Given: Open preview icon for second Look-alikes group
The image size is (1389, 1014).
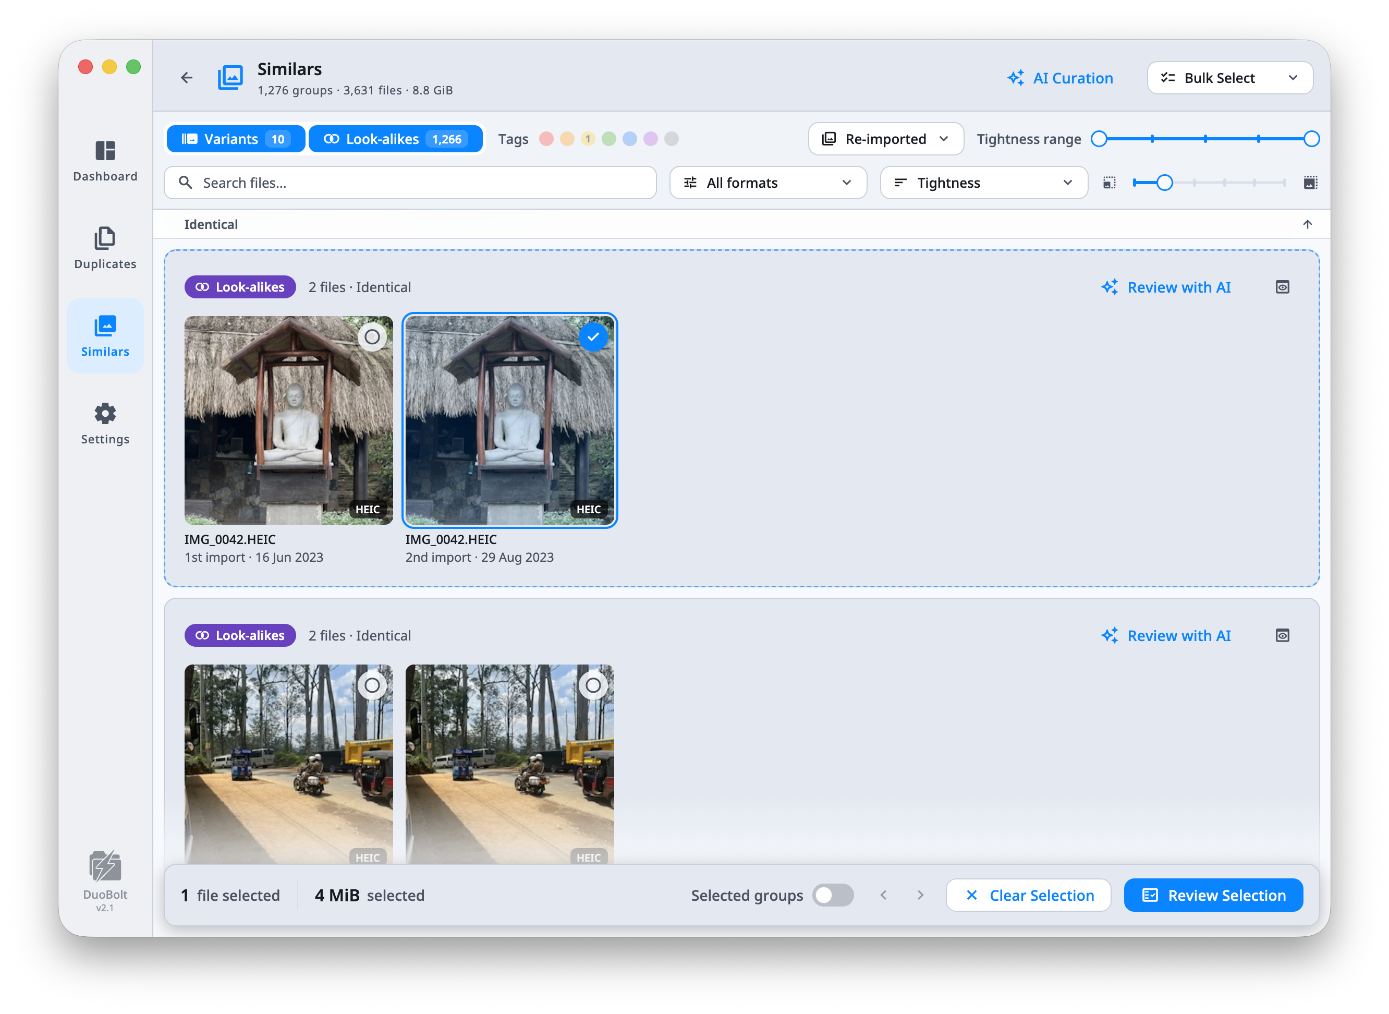Looking at the screenshot, I should click(1282, 635).
